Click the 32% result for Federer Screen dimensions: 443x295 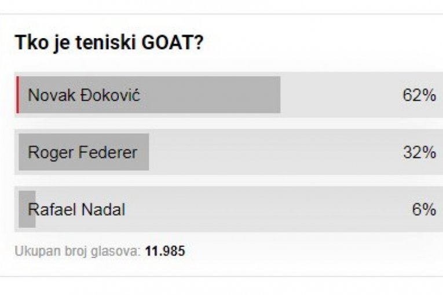pyautogui.click(x=419, y=152)
